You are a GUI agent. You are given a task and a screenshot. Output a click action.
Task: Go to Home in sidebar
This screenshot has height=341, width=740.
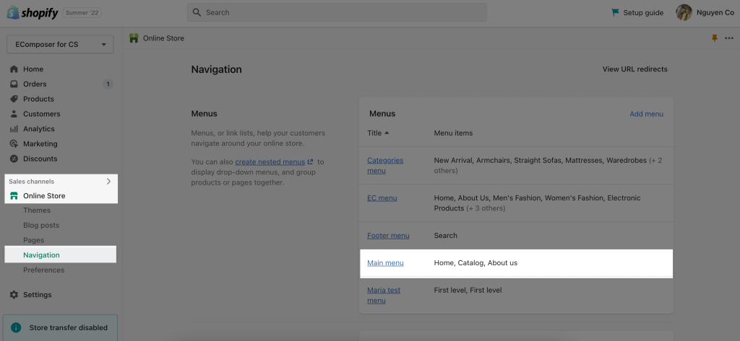tap(33, 69)
